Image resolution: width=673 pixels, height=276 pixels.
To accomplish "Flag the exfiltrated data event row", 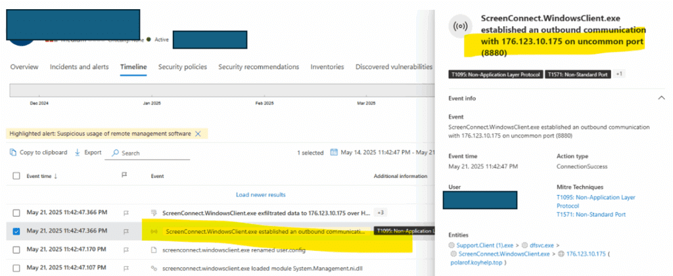I will [x=126, y=213].
